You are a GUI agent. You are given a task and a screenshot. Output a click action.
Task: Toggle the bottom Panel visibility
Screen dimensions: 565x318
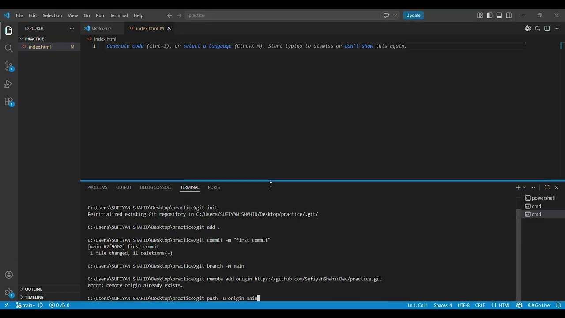[499, 15]
